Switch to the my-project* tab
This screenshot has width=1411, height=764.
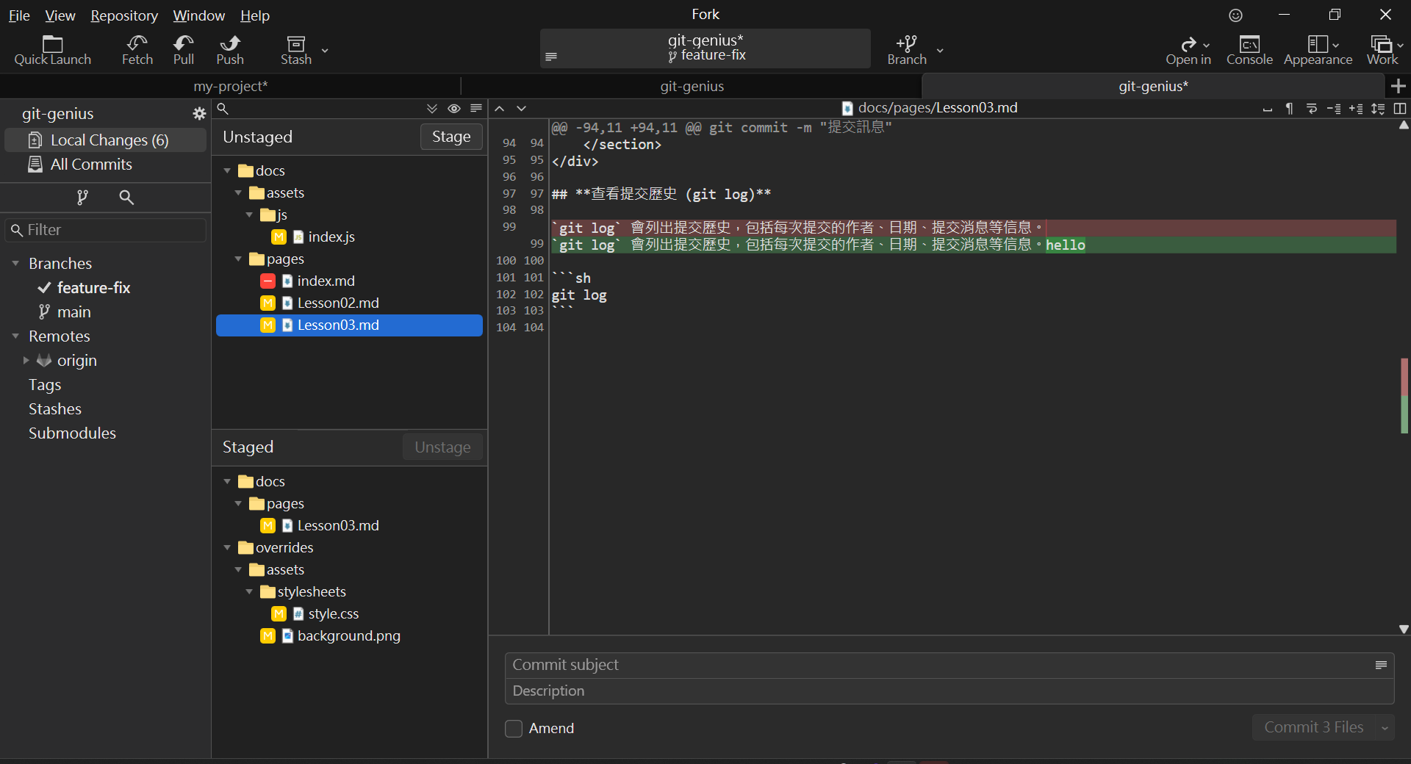(x=231, y=86)
